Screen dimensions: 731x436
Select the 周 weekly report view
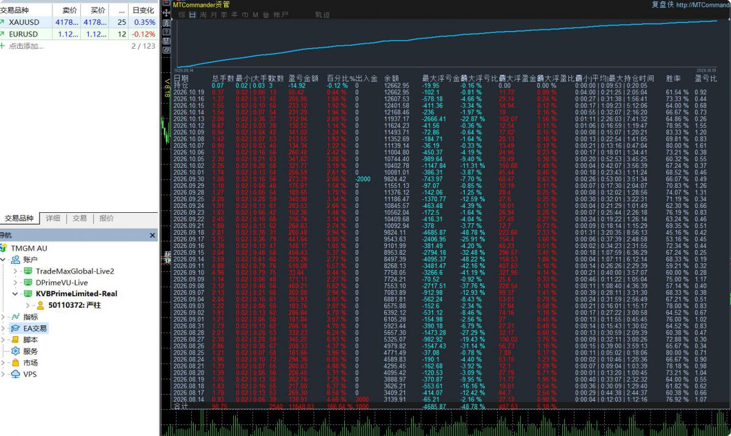[x=203, y=14]
